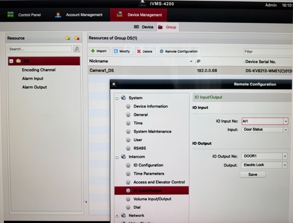The image size is (293, 223).
Task: Expand the Network tree node
Action: click(117, 216)
